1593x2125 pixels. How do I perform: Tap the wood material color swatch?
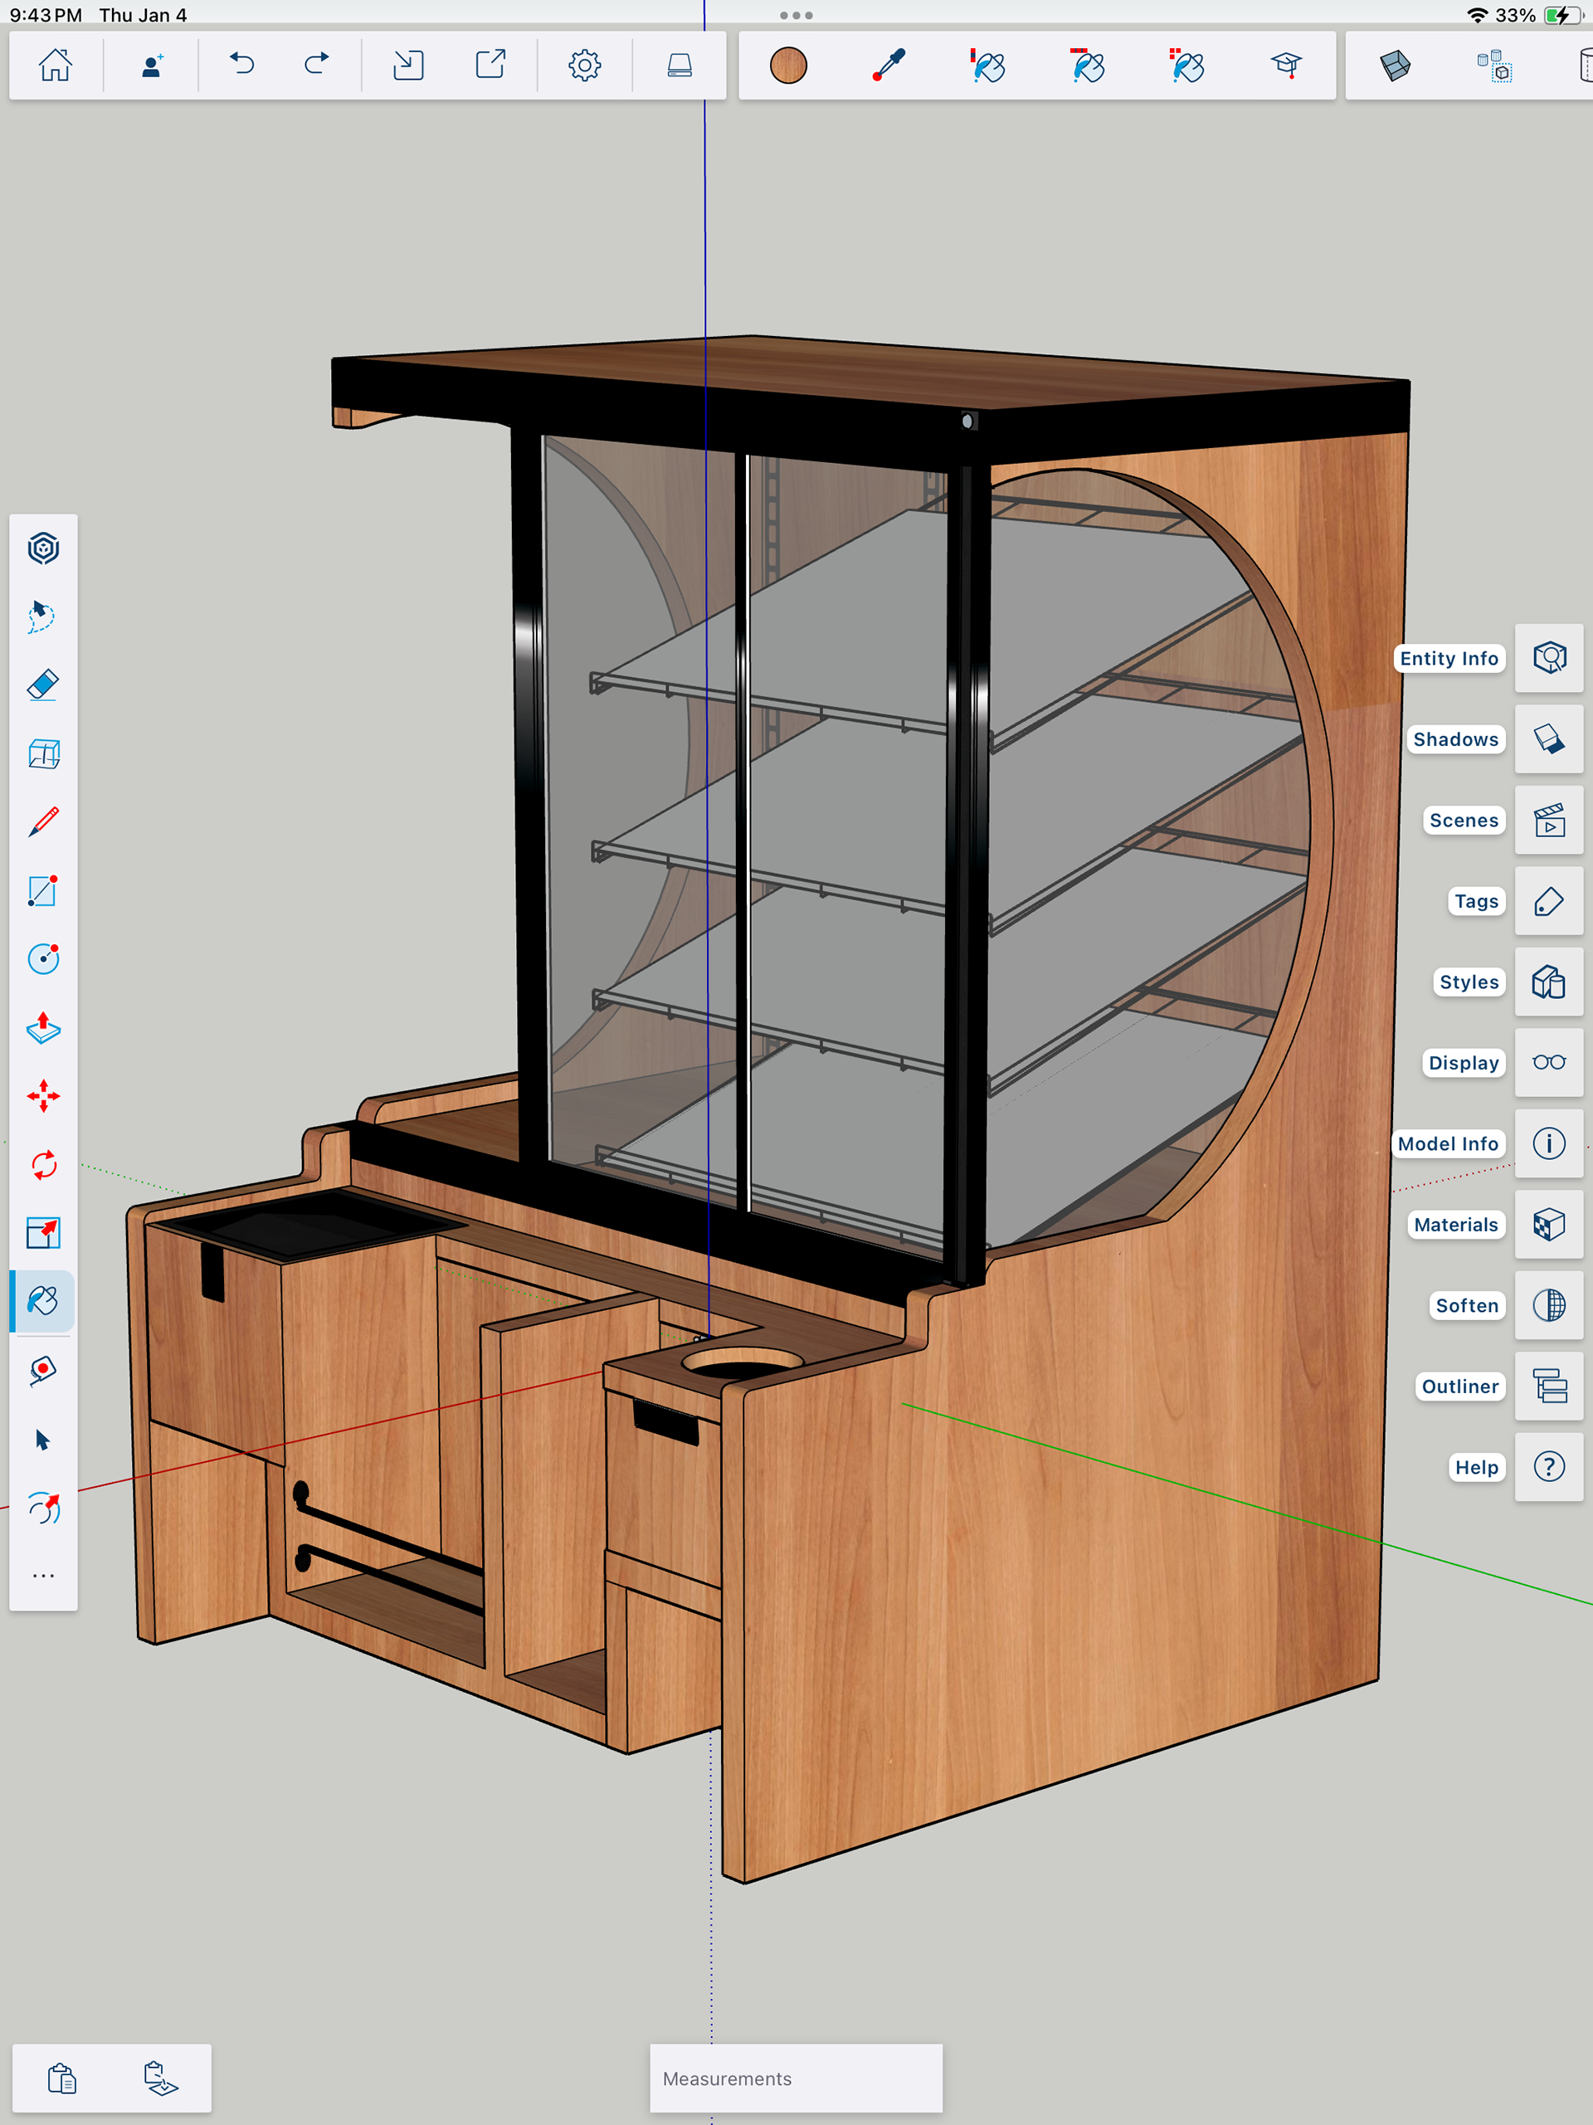point(788,66)
